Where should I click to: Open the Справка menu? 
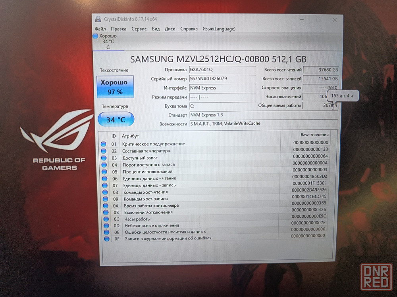click(189, 29)
